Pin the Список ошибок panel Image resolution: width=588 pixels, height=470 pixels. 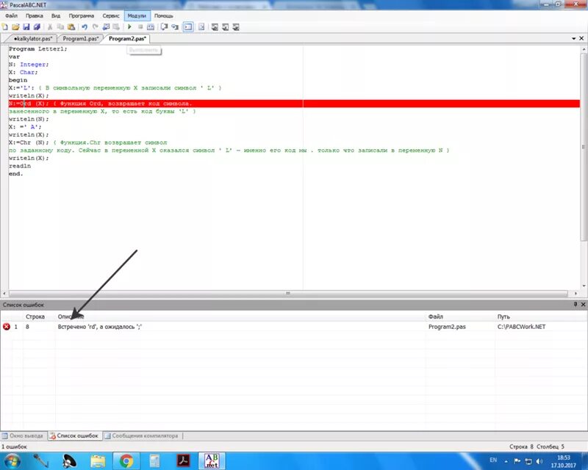click(x=576, y=304)
